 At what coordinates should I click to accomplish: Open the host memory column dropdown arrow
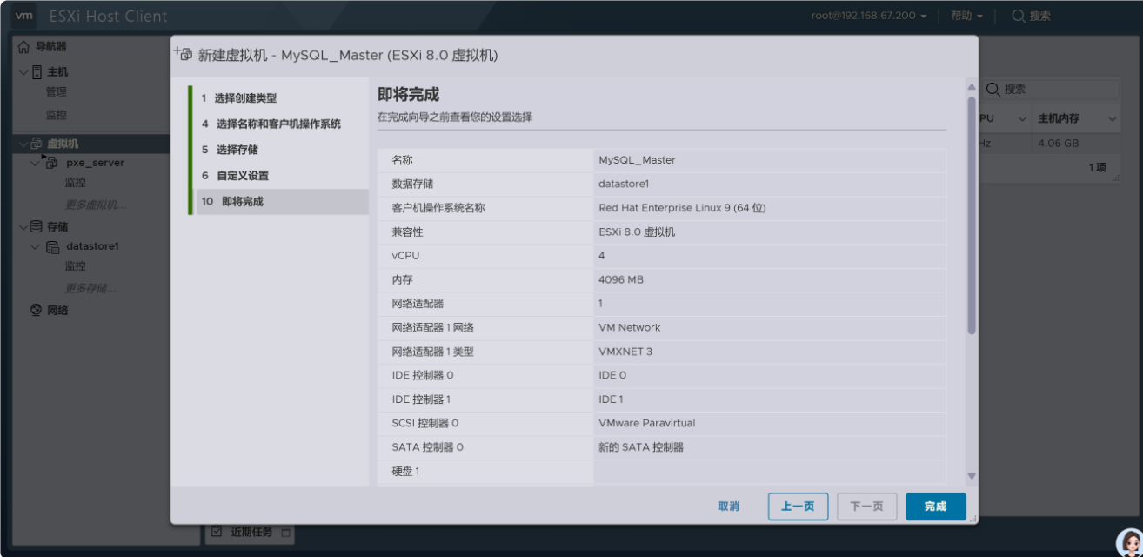pos(1113,118)
